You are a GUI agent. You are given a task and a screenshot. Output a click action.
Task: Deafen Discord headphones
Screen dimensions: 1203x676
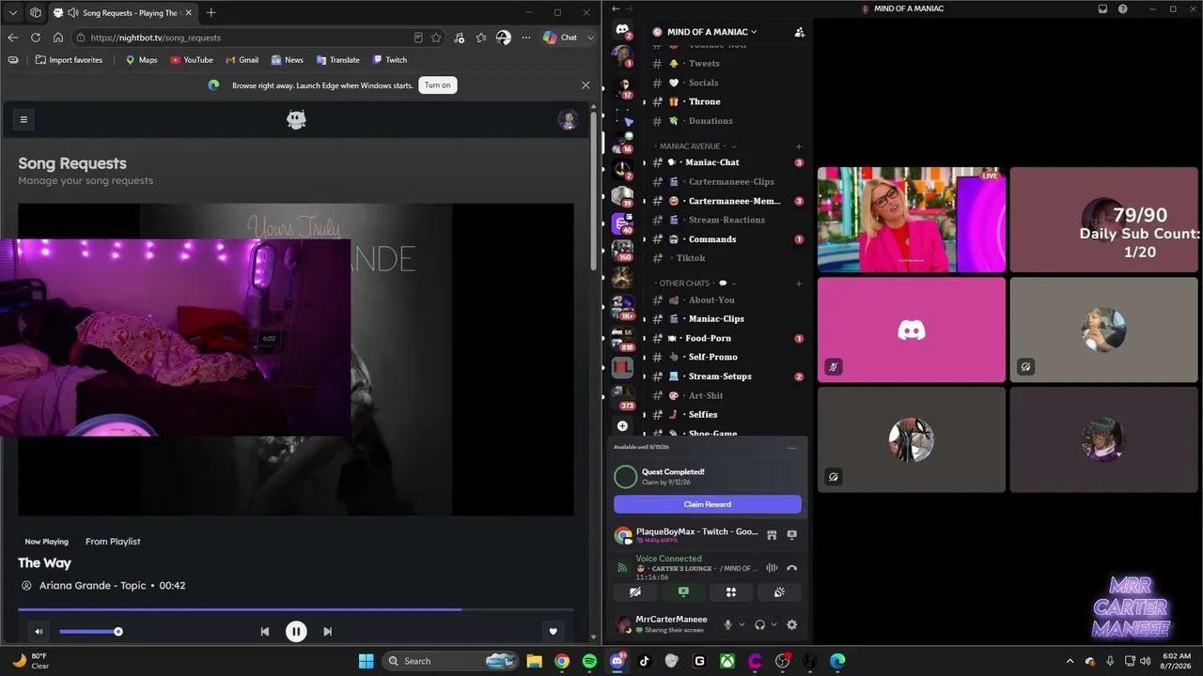[759, 624]
